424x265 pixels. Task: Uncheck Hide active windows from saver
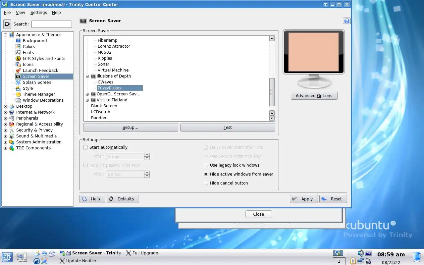coord(206,174)
